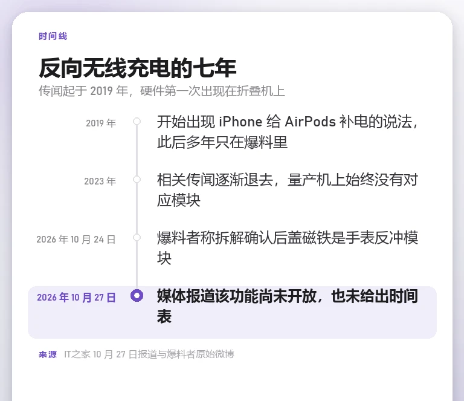Image resolution: width=464 pixels, height=401 pixels.
Task: Click the date label 2023 年
Action: tap(100, 181)
